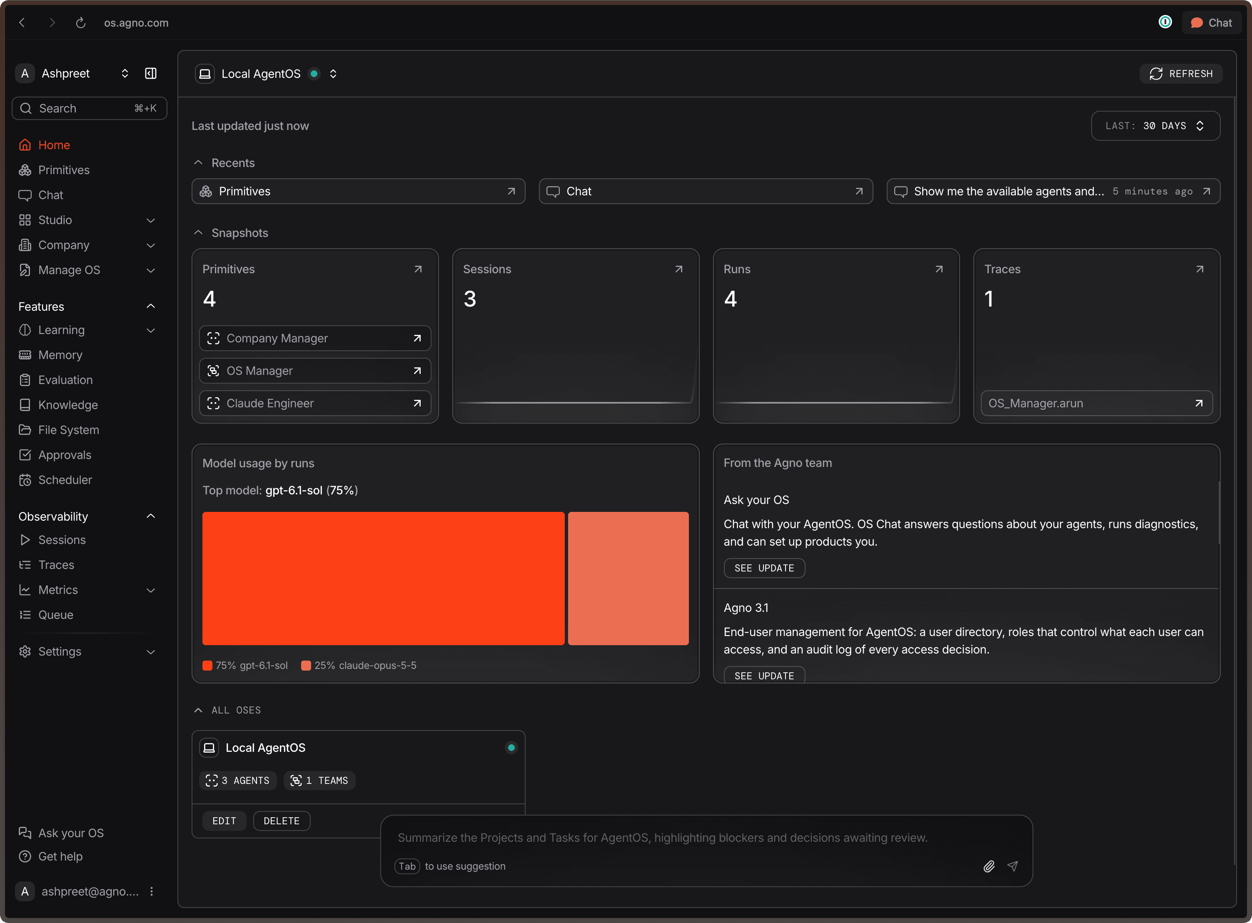Image resolution: width=1252 pixels, height=923 pixels.
Task: Click the attach file paperclip icon
Action: point(989,866)
